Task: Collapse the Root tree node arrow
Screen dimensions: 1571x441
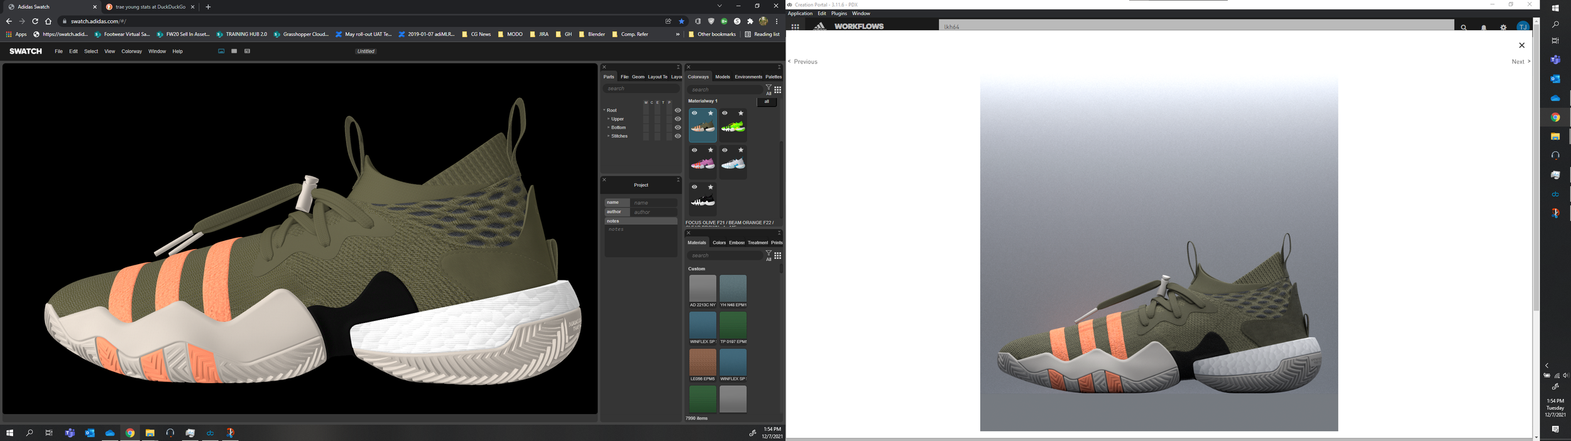Action: (605, 110)
